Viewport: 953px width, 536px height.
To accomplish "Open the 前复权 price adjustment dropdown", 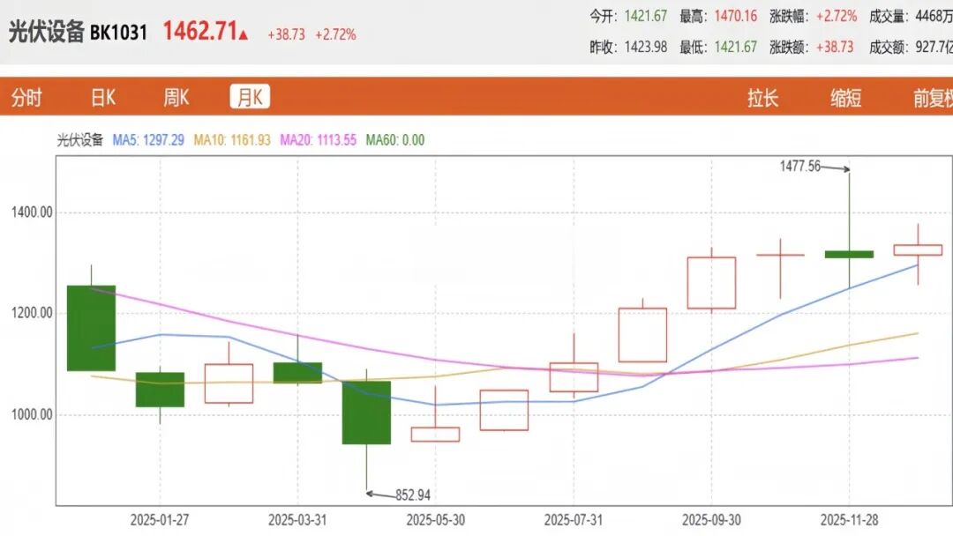I will pos(932,98).
